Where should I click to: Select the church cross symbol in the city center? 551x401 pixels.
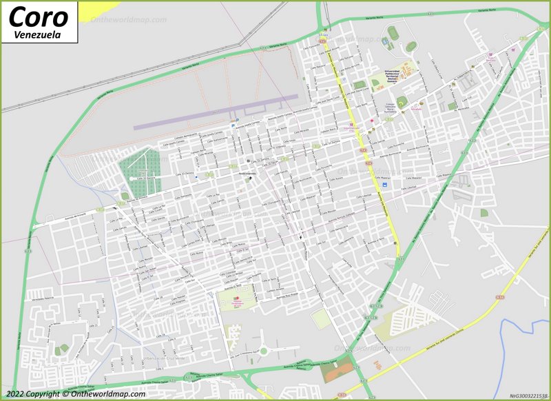point(300,238)
